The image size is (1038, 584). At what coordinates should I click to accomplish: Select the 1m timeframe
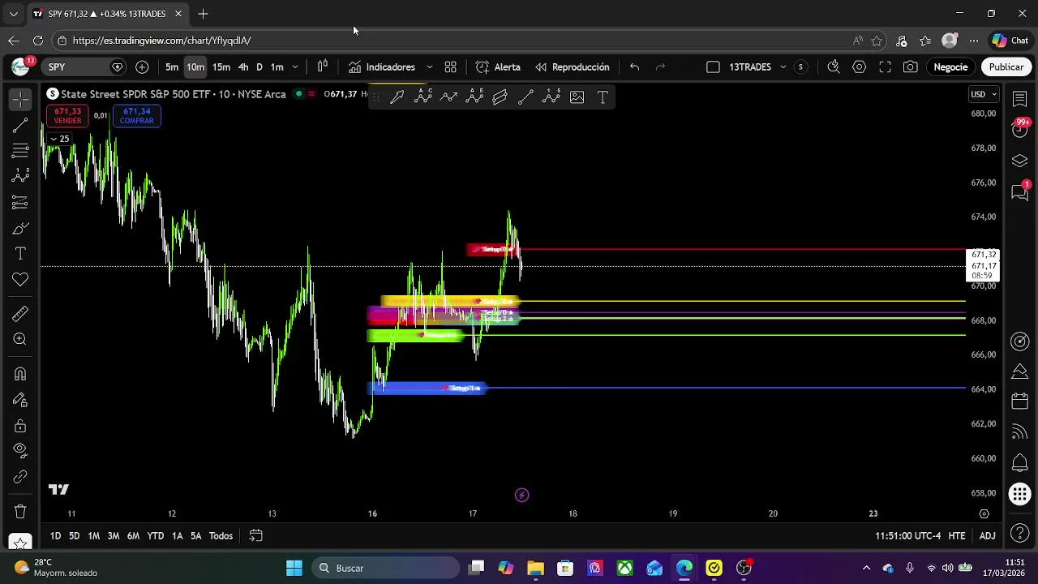click(277, 67)
